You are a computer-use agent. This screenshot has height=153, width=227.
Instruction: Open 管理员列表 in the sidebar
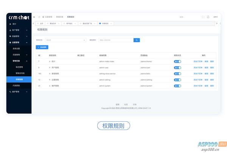point(20,73)
